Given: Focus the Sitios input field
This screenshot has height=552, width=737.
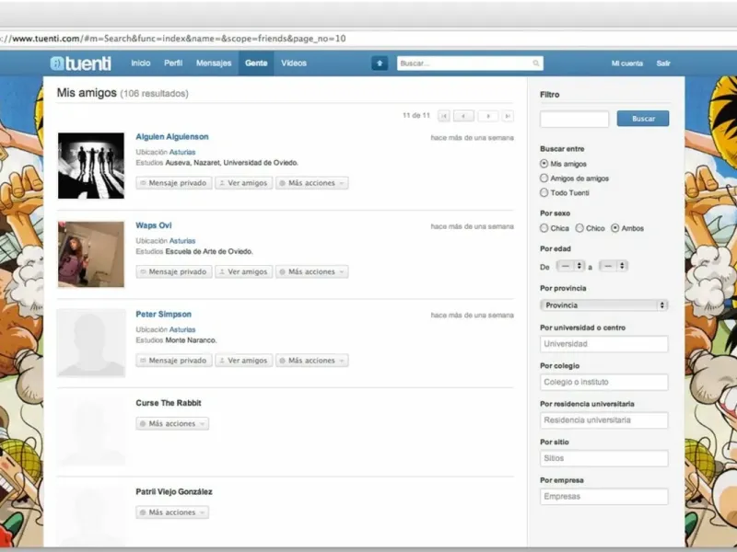Looking at the screenshot, I should tap(604, 458).
